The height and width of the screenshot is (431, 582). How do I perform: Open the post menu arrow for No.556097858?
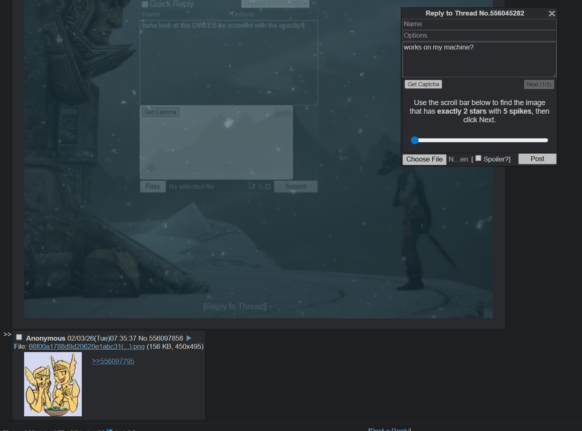point(189,338)
